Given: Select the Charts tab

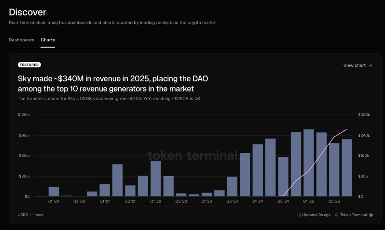Looking at the screenshot, I should click(x=48, y=40).
